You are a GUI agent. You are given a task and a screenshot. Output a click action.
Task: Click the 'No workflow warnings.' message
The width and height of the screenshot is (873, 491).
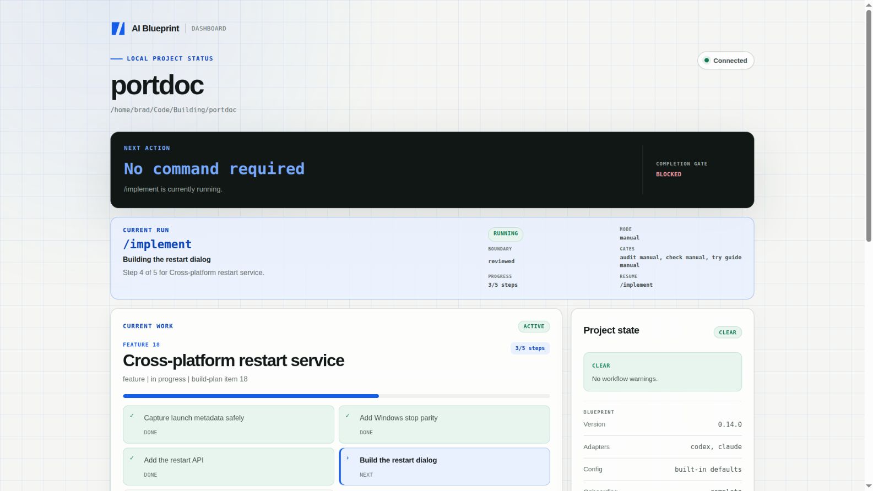pos(625,379)
